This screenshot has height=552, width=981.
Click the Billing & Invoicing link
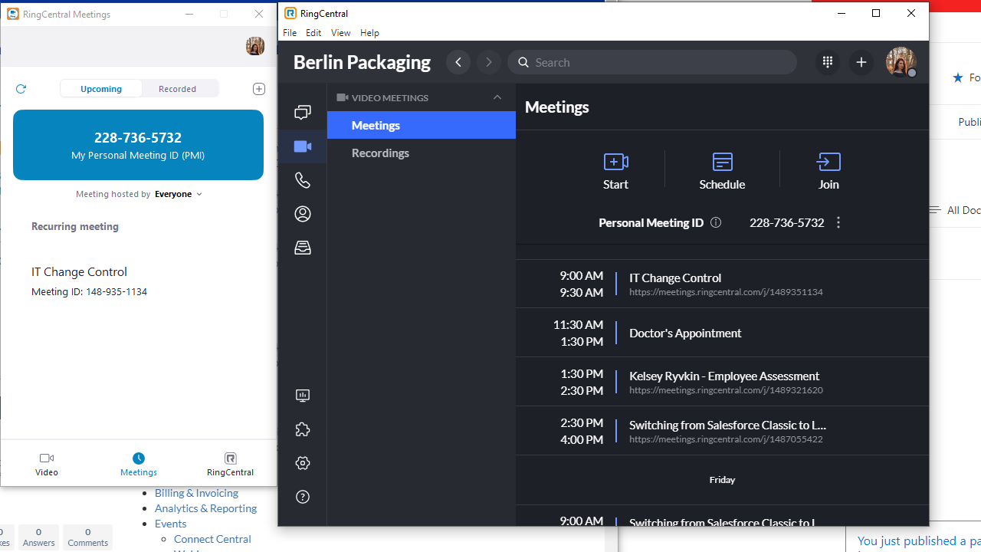[x=196, y=493]
